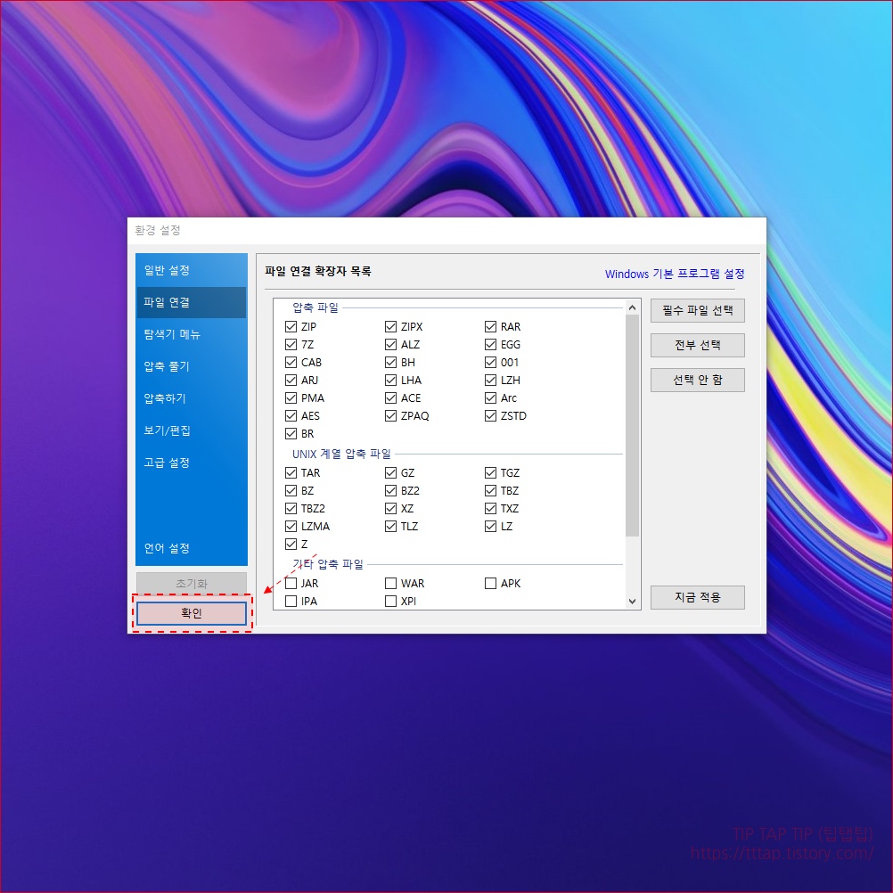Apply now with the 지금 적용 button
Screen dimensions: 893x893
697,597
